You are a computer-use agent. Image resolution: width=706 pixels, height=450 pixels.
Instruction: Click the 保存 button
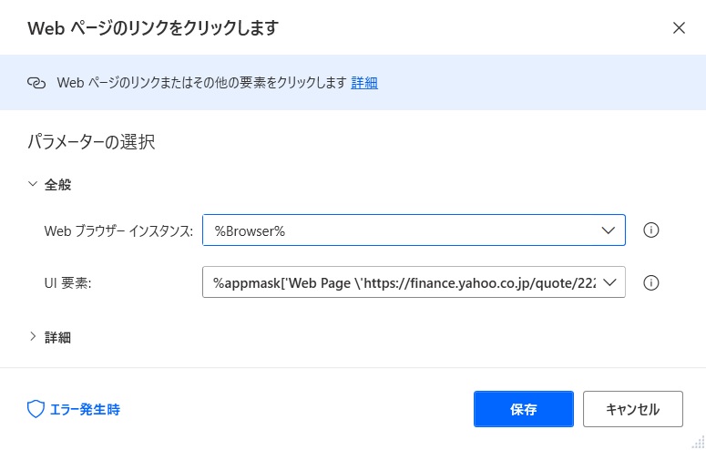coord(523,409)
